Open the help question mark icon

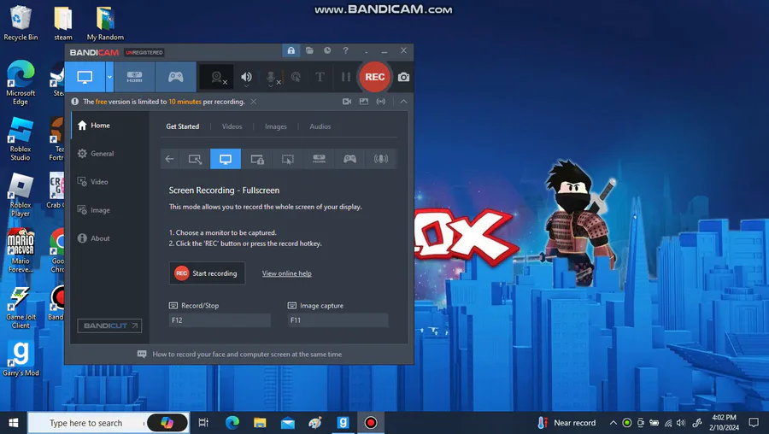(345, 50)
